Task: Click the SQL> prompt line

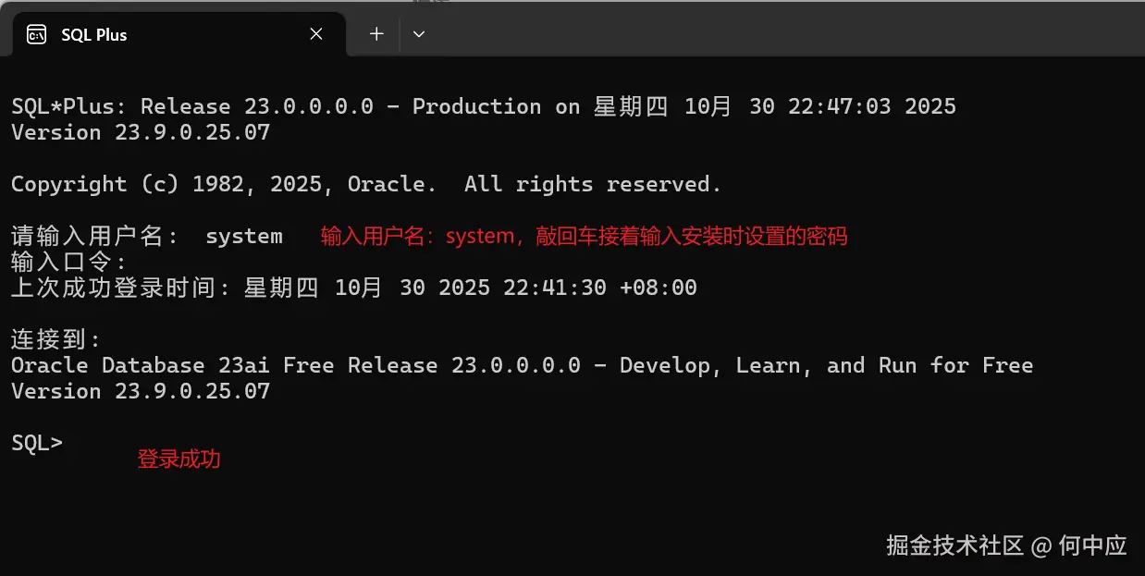Action: (37, 443)
